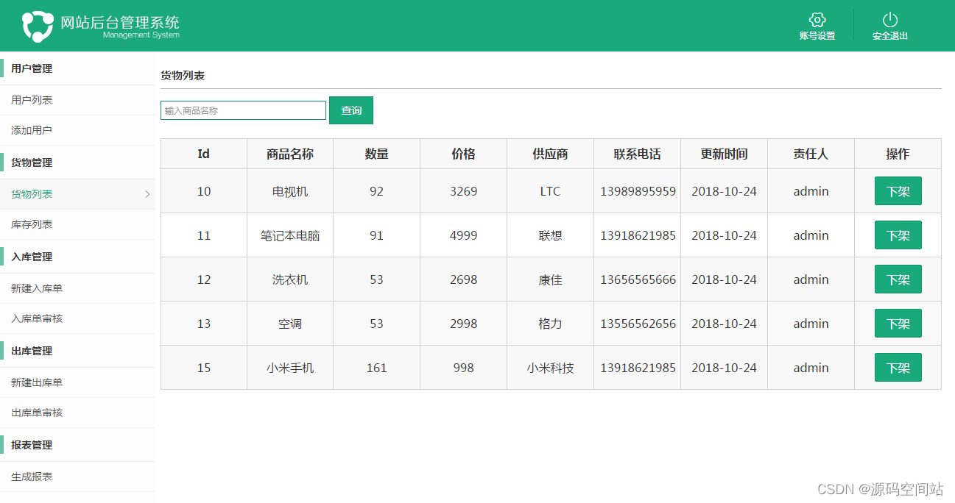Click the 更新时间 column header
The width and height of the screenshot is (955, 503).
tap(725, 154)
